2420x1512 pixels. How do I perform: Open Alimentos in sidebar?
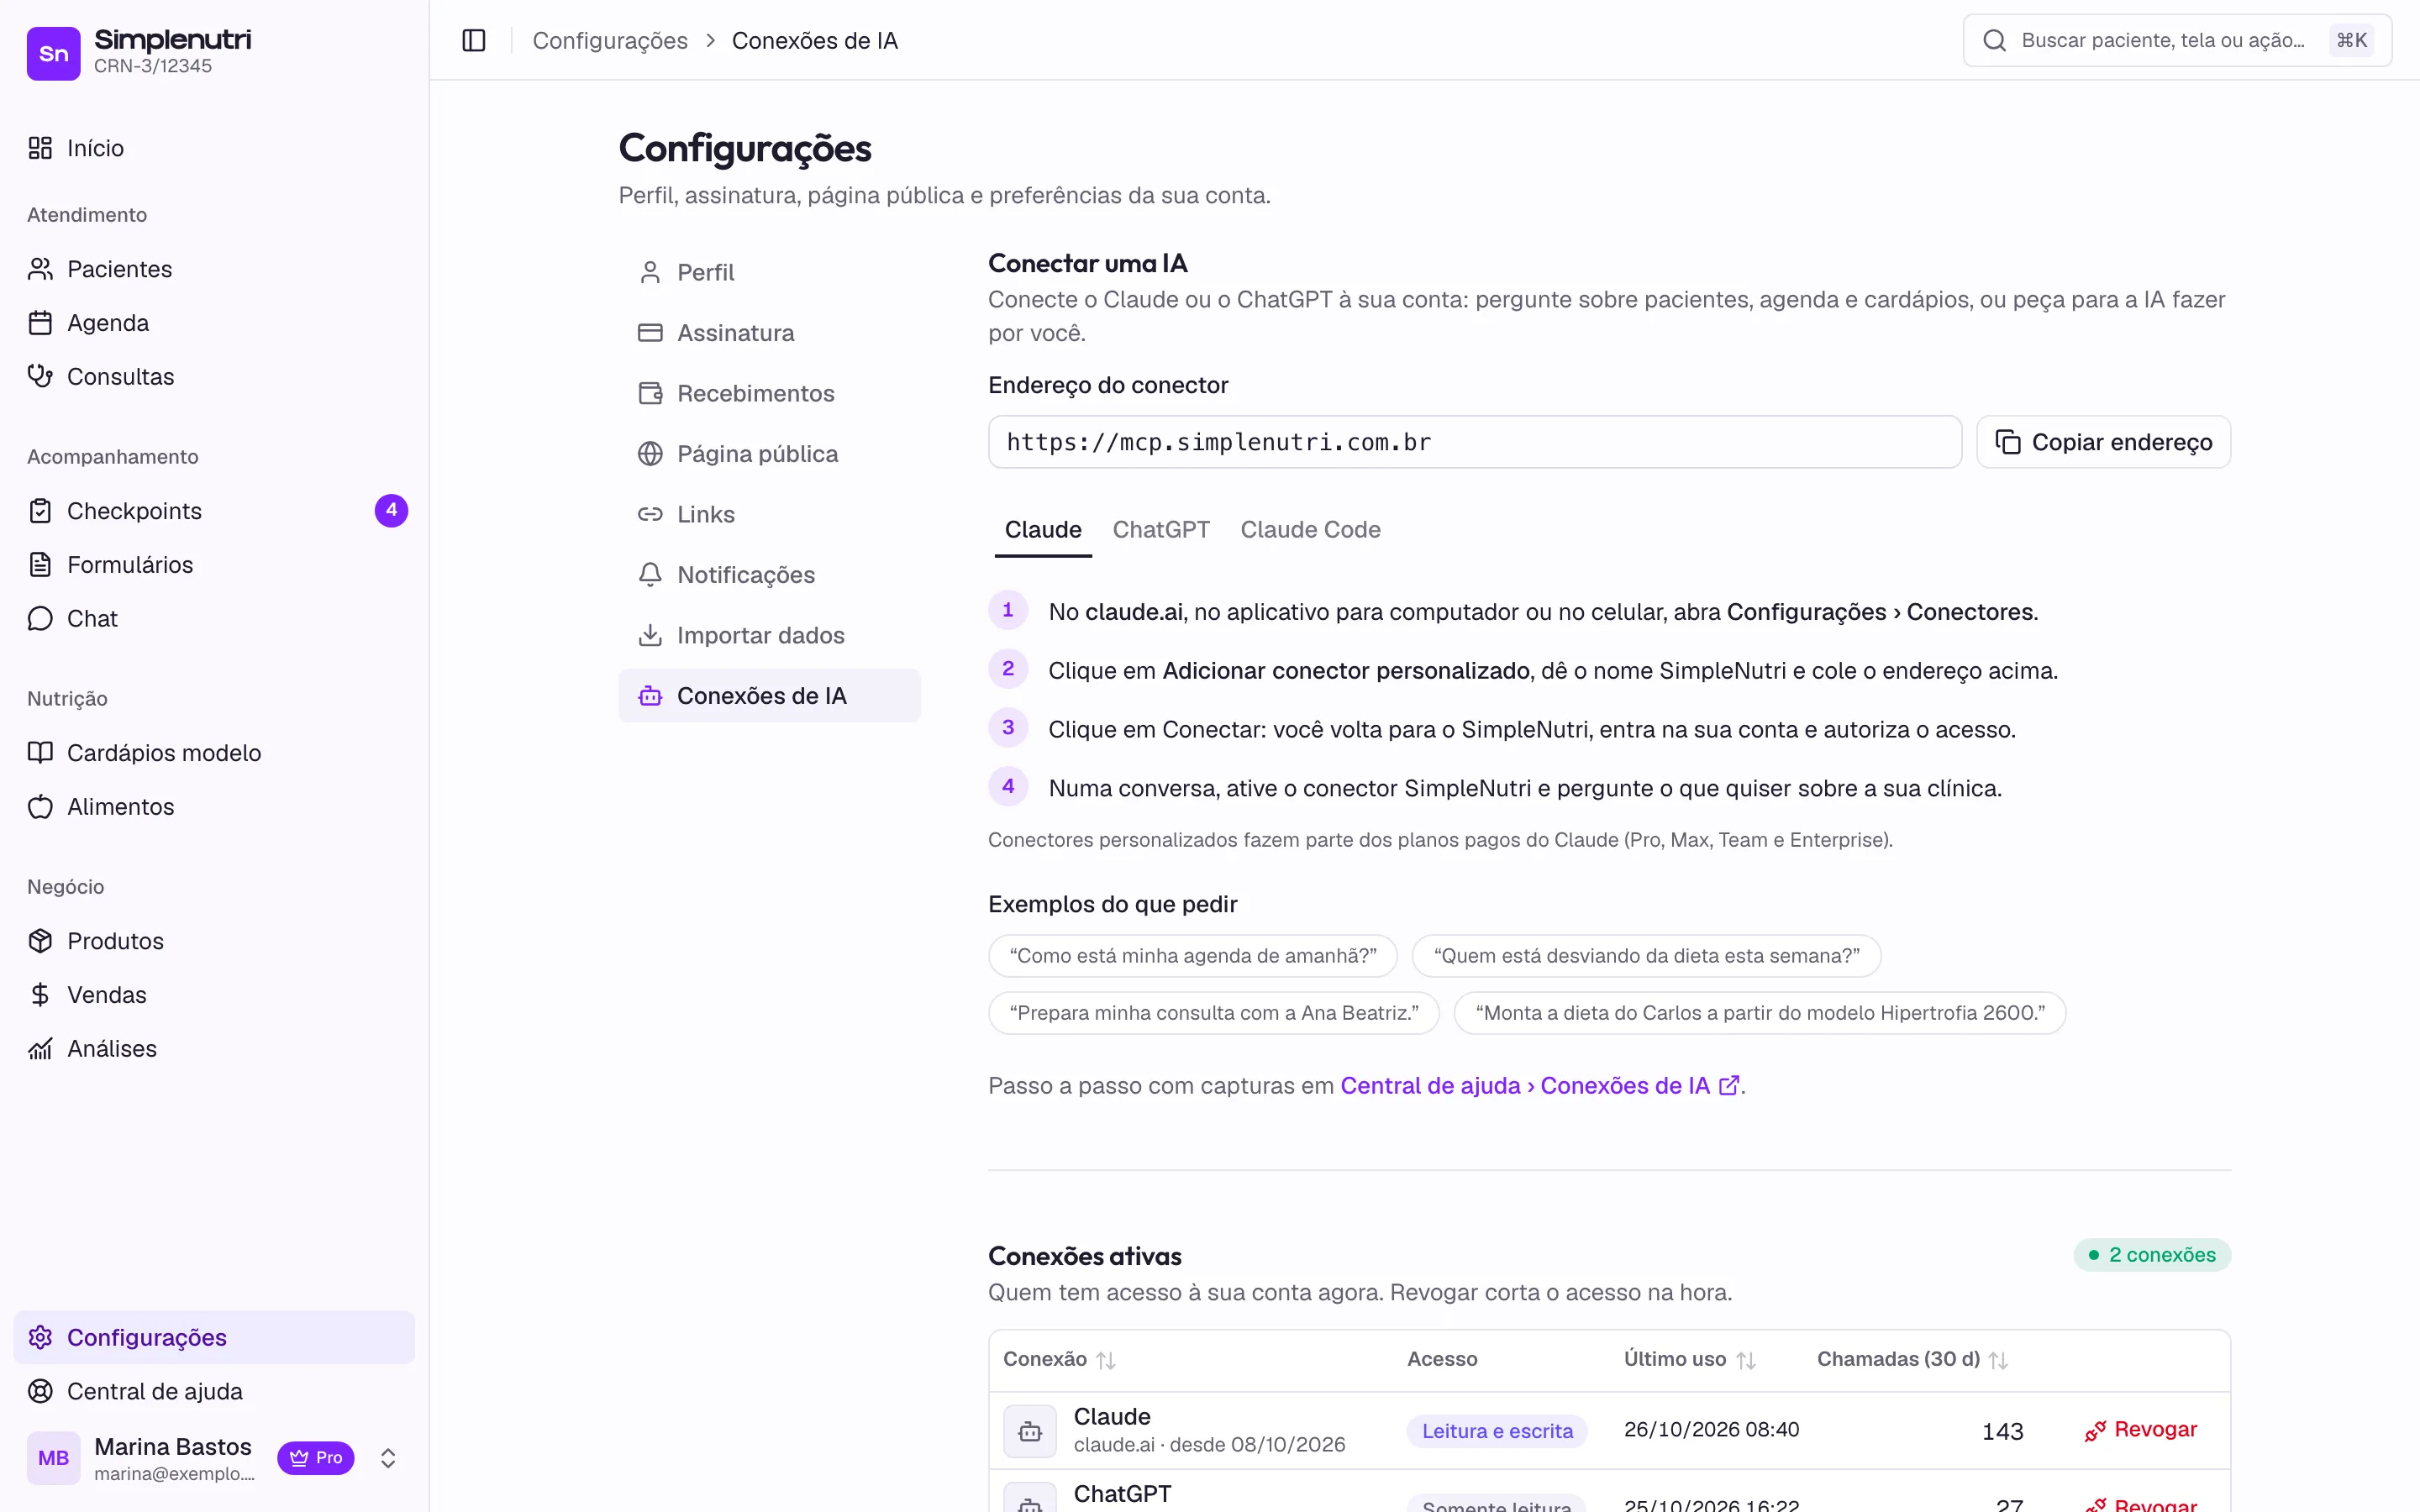[214, 807]
